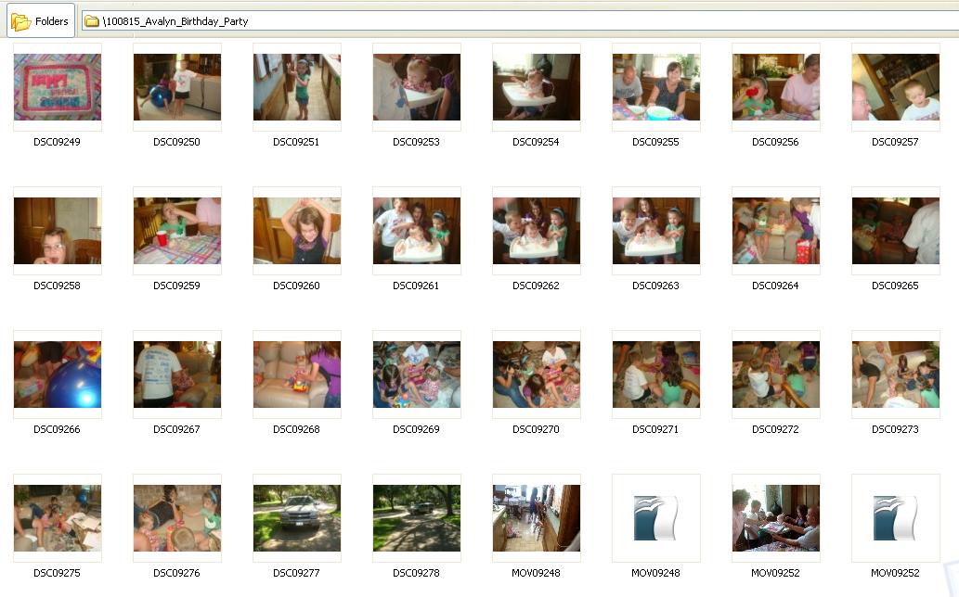
Task: Select the last MOV09252 file's generic media icon
Action: [x=895, y=518]
